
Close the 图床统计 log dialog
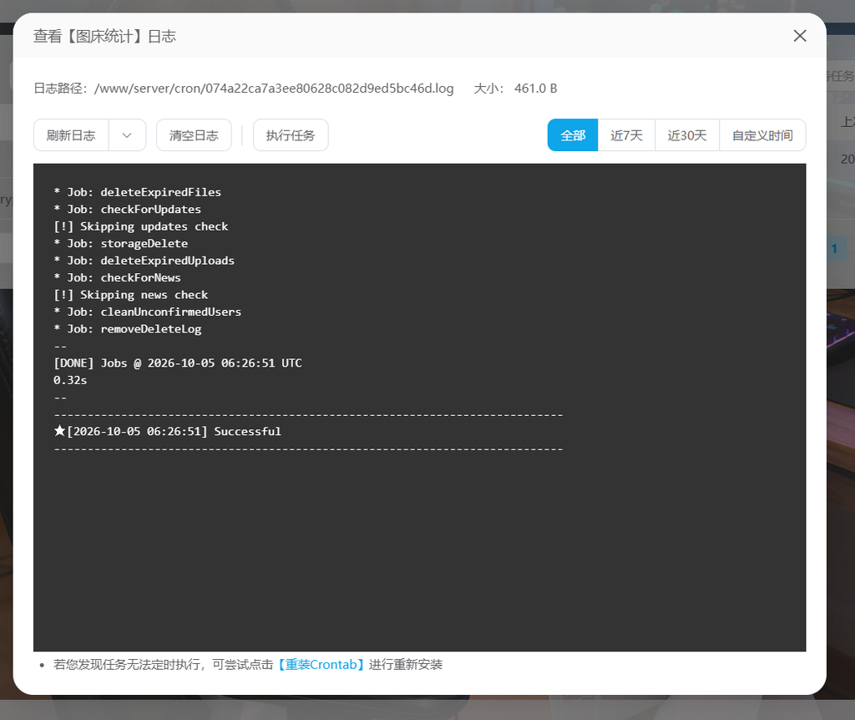(799, 36)
